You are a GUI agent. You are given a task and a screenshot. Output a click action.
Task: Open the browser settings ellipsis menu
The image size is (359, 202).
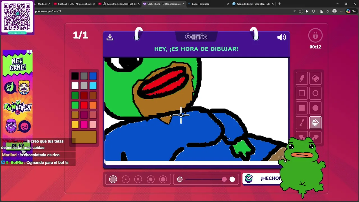click(341, 11)
